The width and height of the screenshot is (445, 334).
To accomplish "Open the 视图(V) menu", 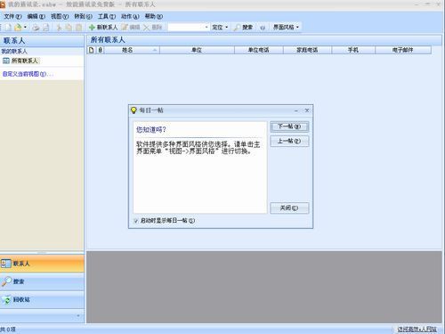I will click(x=60, y=16).
